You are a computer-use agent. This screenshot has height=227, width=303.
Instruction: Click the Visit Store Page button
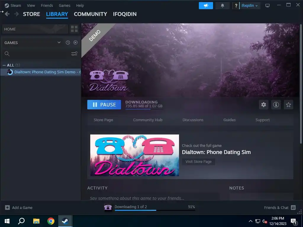(x=199, y=162)
